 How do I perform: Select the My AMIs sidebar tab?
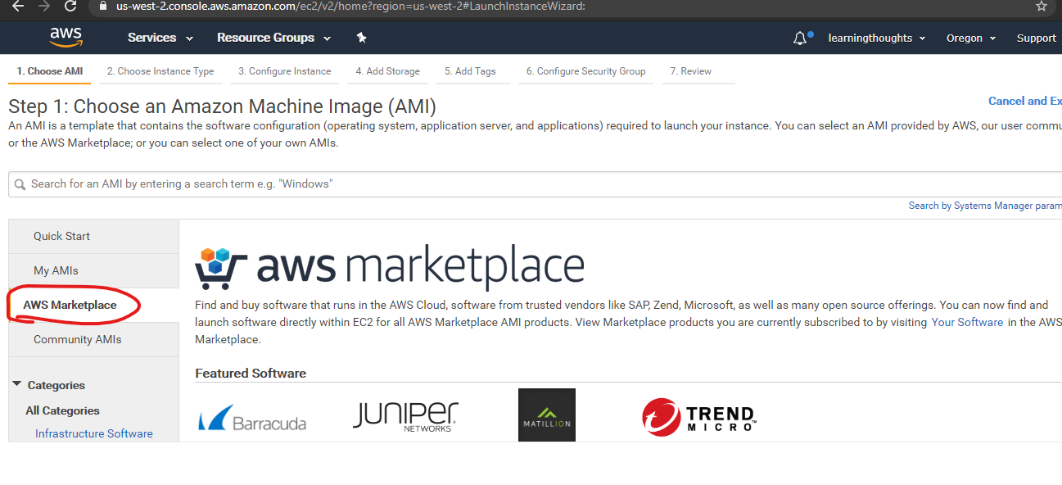[94, 270]
